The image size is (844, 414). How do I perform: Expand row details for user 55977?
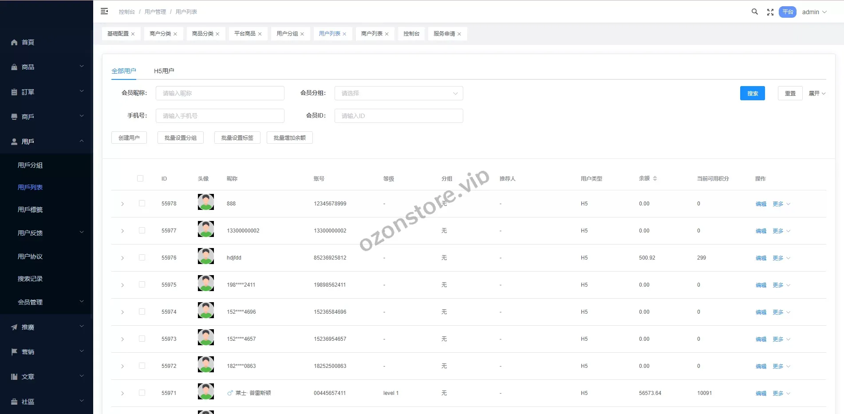click(122, 231)
